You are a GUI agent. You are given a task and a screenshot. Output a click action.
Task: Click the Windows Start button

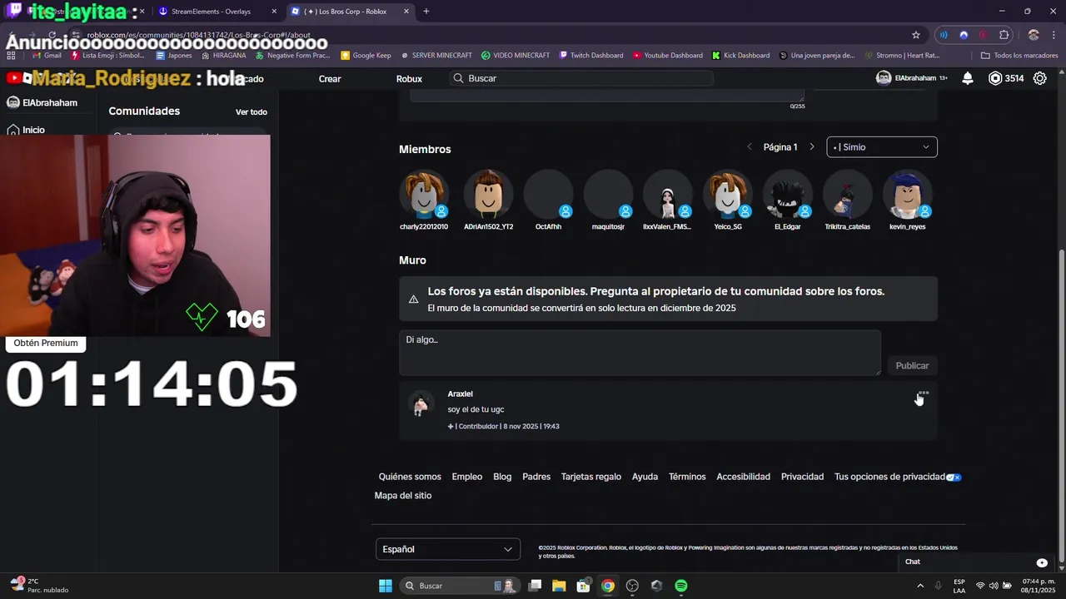(386, 586)
